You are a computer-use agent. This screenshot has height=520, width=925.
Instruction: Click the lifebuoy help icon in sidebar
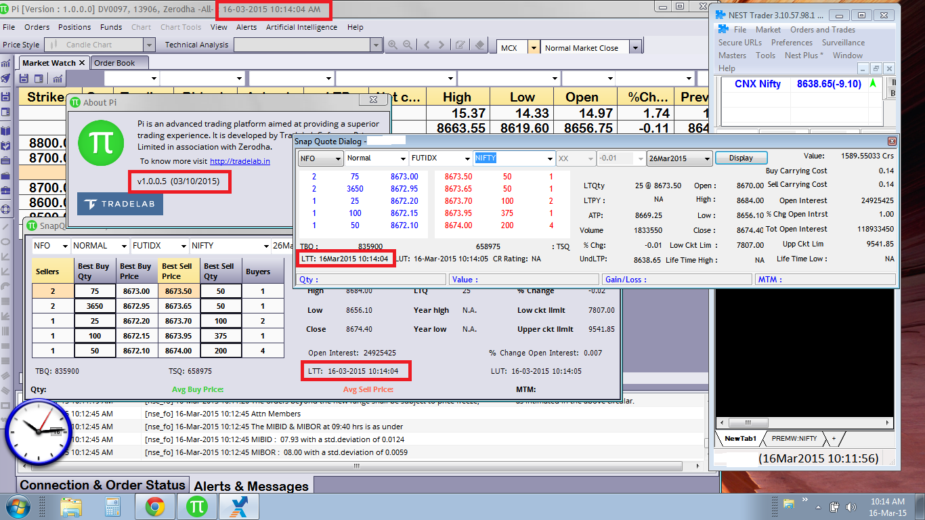[6, 210]
